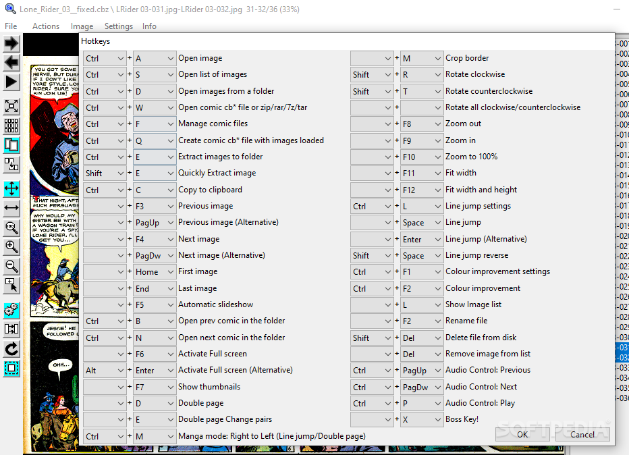629x455 pixels.
Task: Open key dropdown for Rotate clockwise
Action: [x=422, y=75]
